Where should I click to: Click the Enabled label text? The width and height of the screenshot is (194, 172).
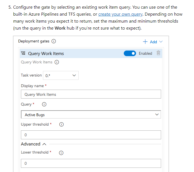[145, 53]
